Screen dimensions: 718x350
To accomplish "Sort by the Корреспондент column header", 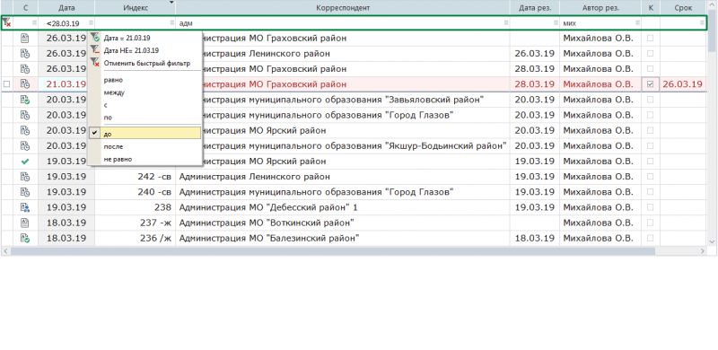I will [x=343, y=8].
